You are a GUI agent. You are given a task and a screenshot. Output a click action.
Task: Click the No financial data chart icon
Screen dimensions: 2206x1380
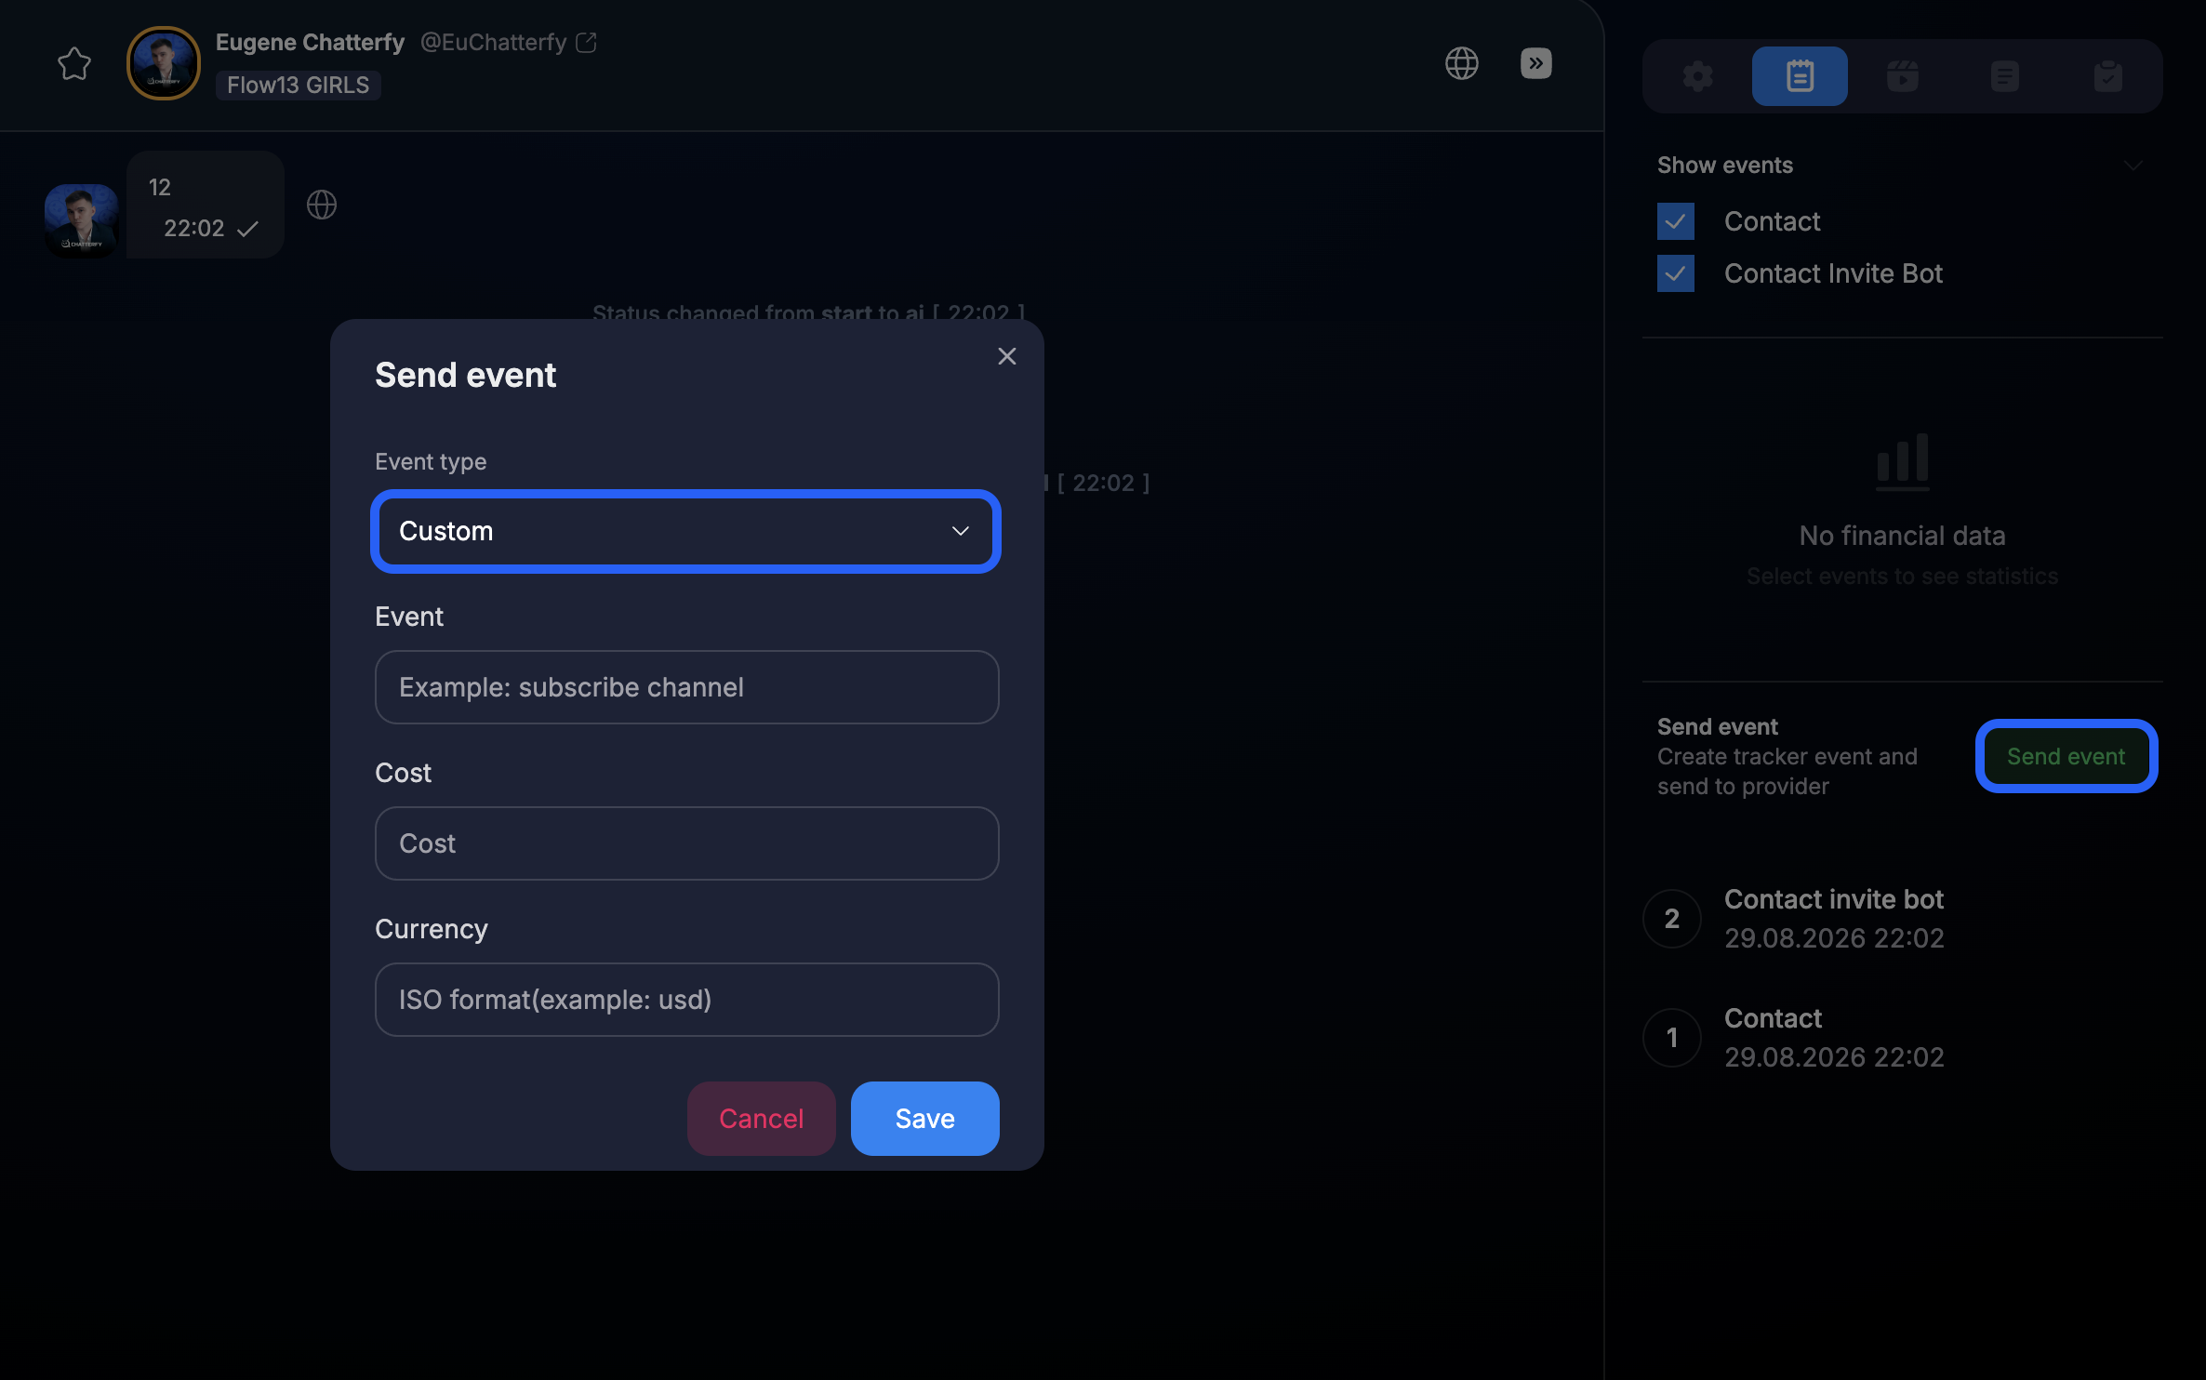coord(1903,461)
